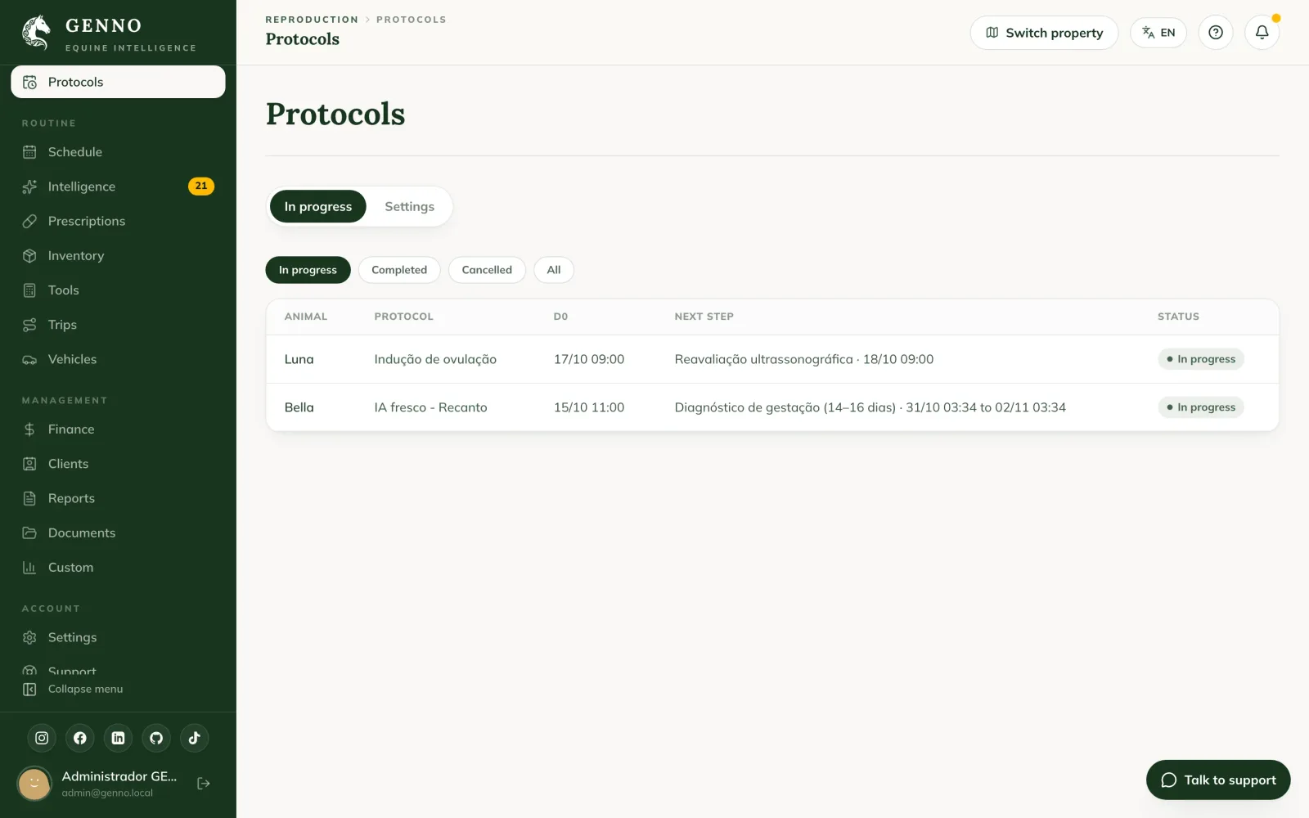Click the Reproduction breadcrumb link
The width and height of the screenshot is (1309, 818).
(312, 20)
